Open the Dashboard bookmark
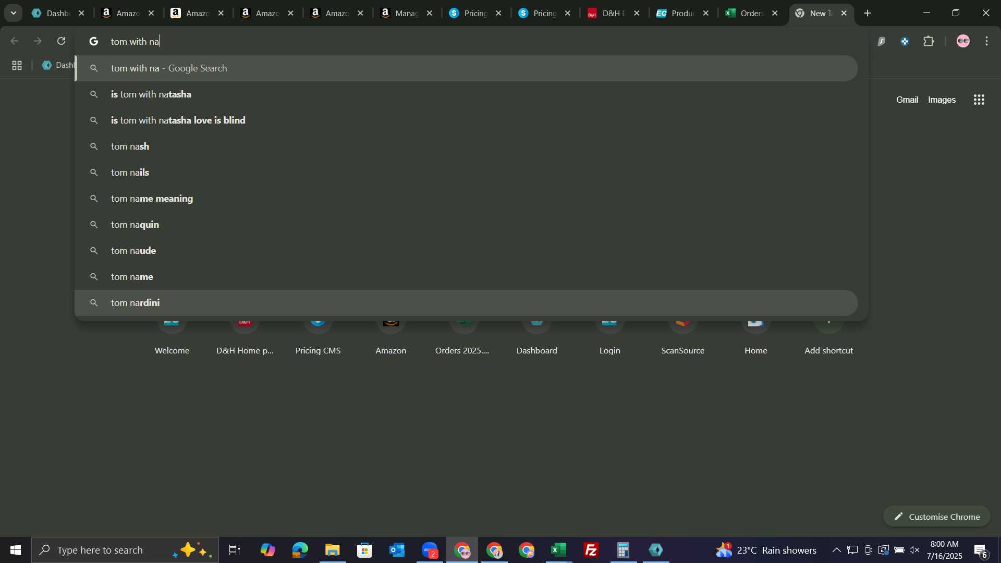 point(57,65)
